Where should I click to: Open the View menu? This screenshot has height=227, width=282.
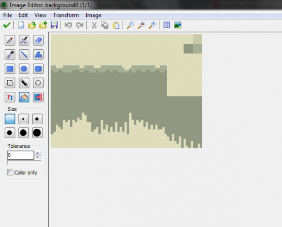41,15
